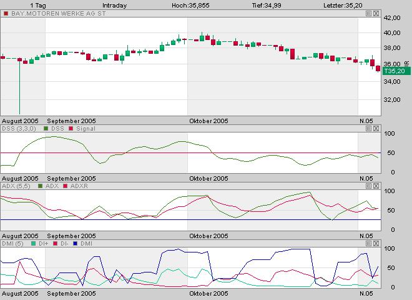
Task: Open settings icon of DSS indicator panel
Action: click(x=369, y=128)
